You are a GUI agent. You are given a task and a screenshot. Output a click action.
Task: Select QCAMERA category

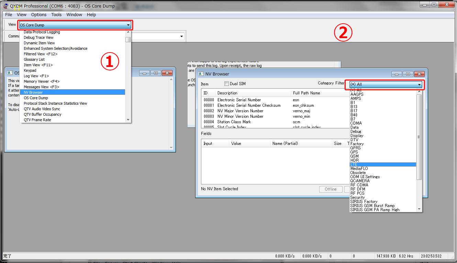pyautogui.click(x=360, y=181)
